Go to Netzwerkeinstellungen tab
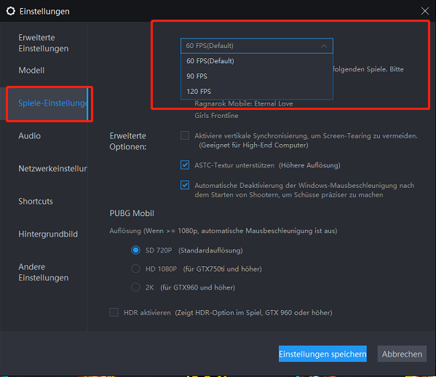 (x=52, y=169)
